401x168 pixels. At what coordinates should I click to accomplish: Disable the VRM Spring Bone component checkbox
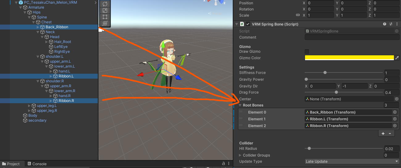point(248,24)
